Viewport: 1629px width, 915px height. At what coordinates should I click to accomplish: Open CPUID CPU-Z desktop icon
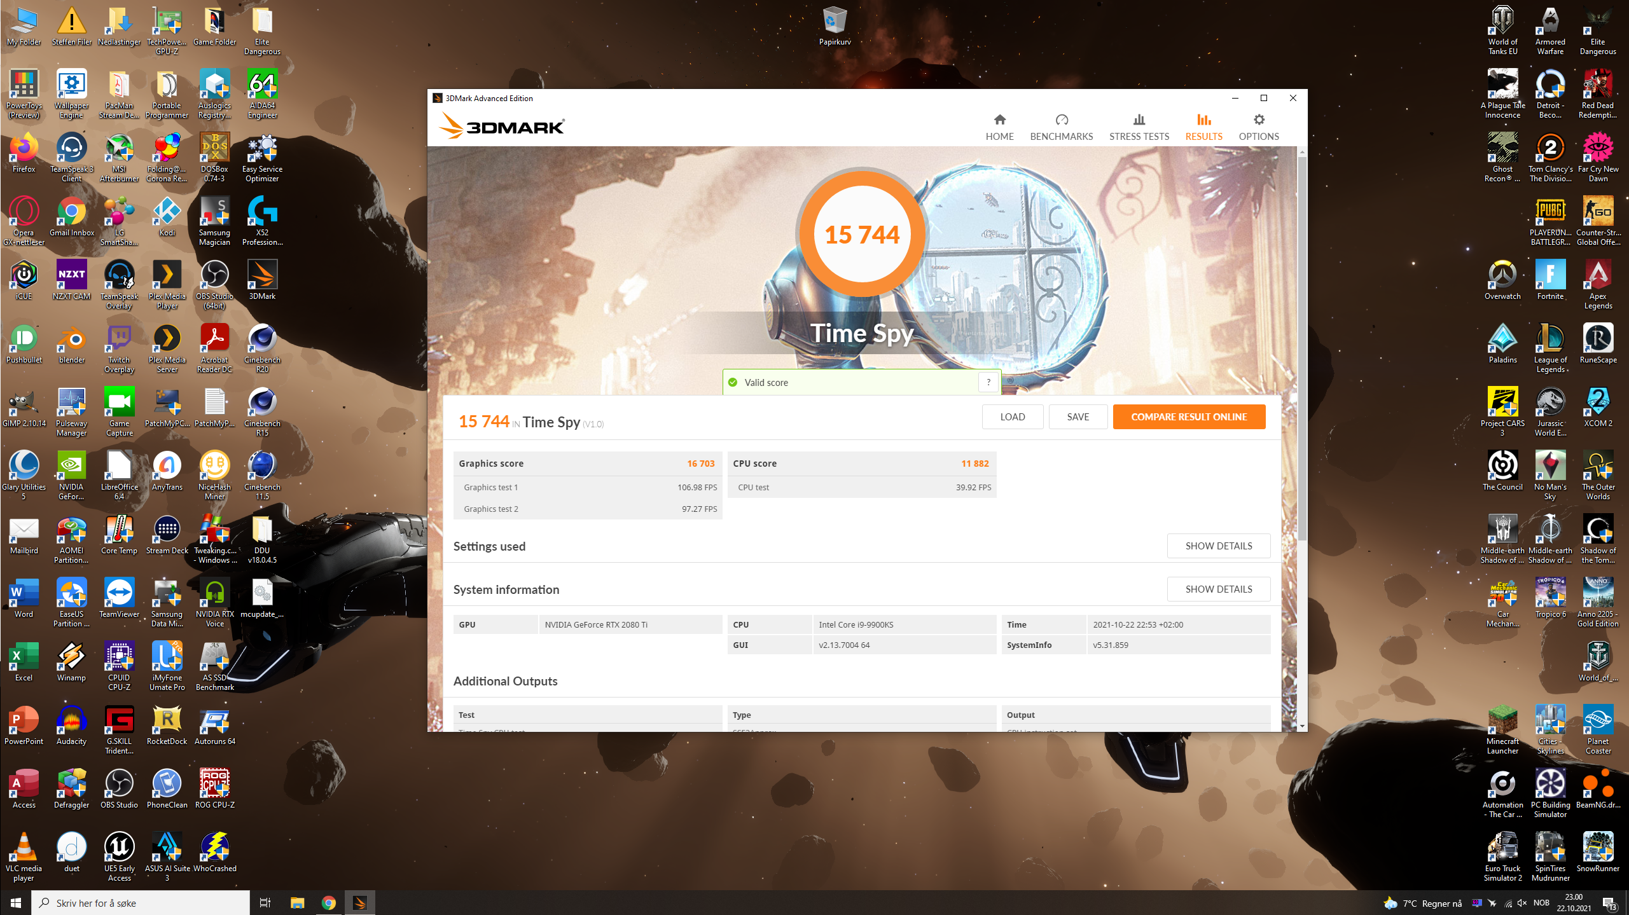pos(119,666)
